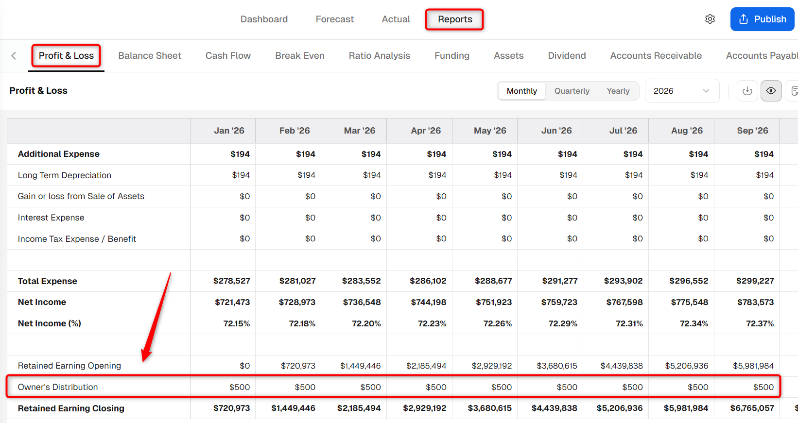Viewport: 798px width, 423px height.
Task: Toggle the eye visibility icon
Action: coord(771,91)
